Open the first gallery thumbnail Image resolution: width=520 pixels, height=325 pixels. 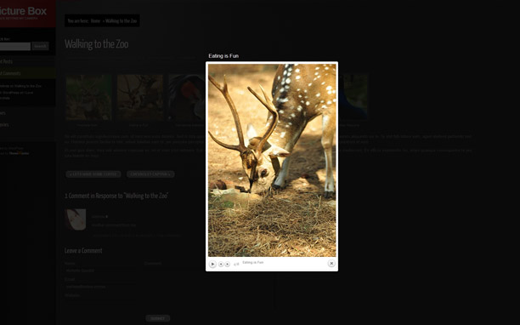(x=88, y=97)
